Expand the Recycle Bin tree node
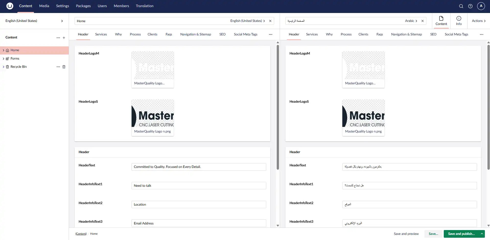Image resolution: width=490 pixels, height=240 pixels. pyautogui.click(x=3, y=67)
